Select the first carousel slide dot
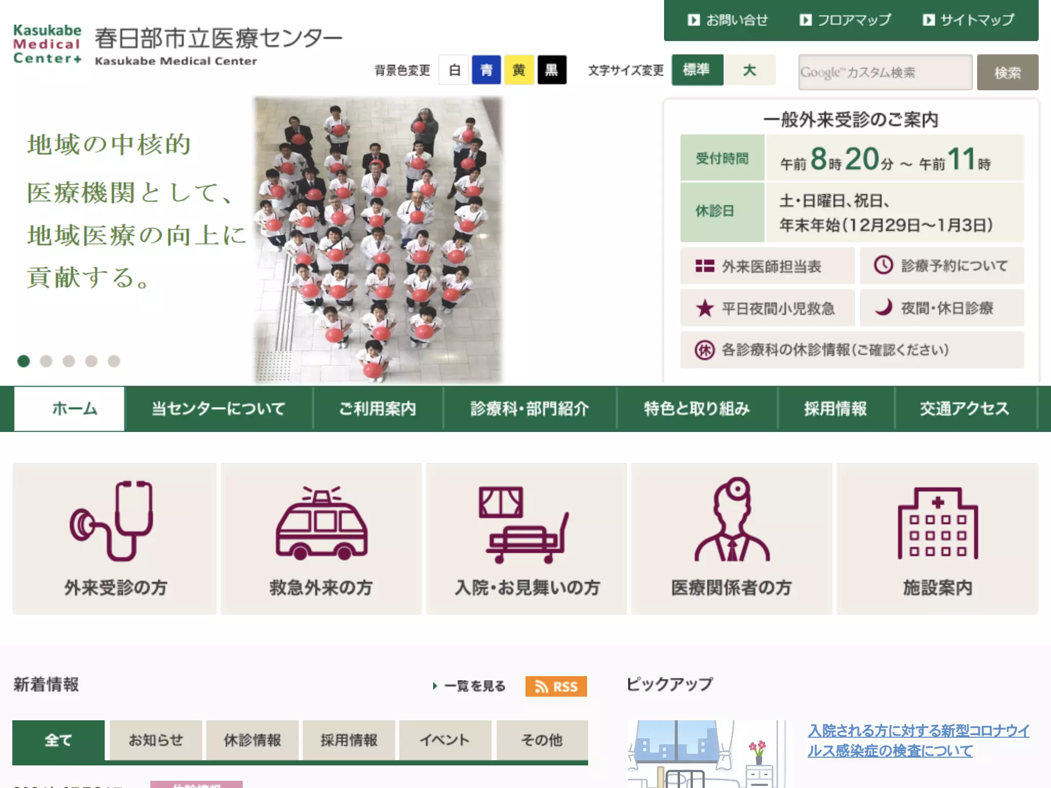 [24, 361]
